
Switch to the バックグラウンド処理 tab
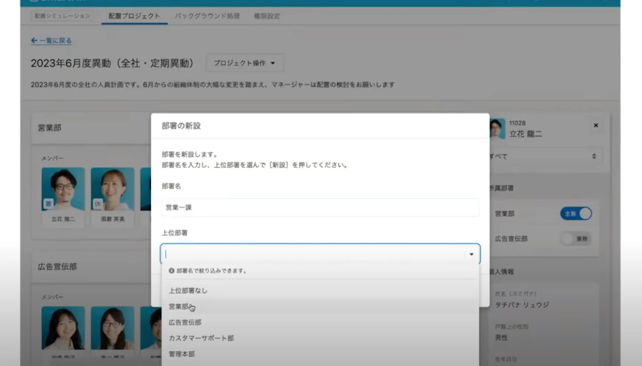(207, 16)
